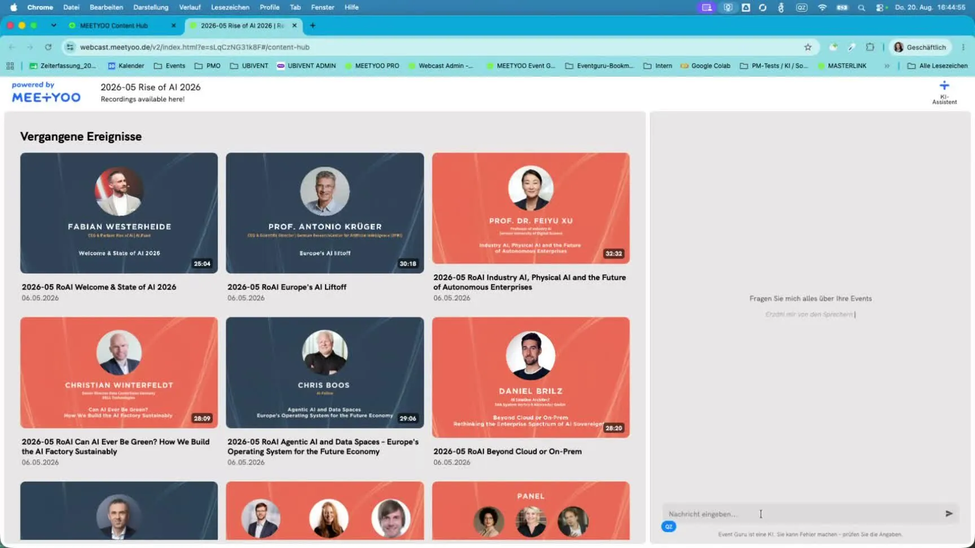
Task: Expand the tab search dropdown chevron
Action: tap(53, 25)
